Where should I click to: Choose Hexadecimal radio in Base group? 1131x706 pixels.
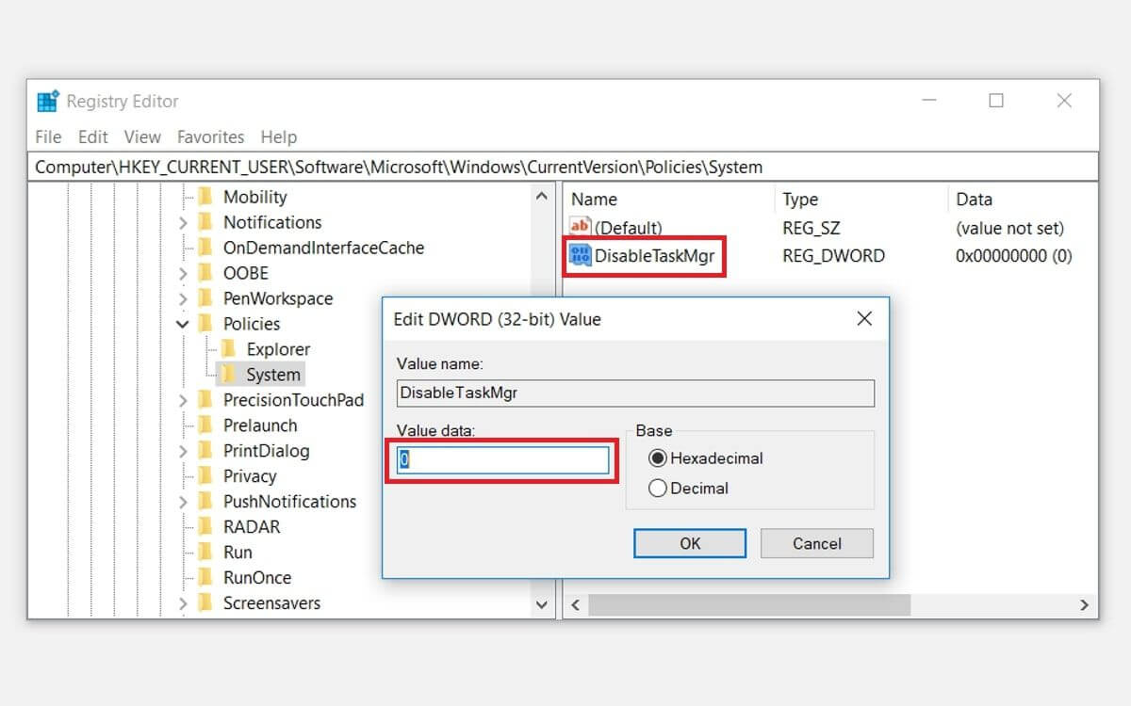click(x=657, y=458)
